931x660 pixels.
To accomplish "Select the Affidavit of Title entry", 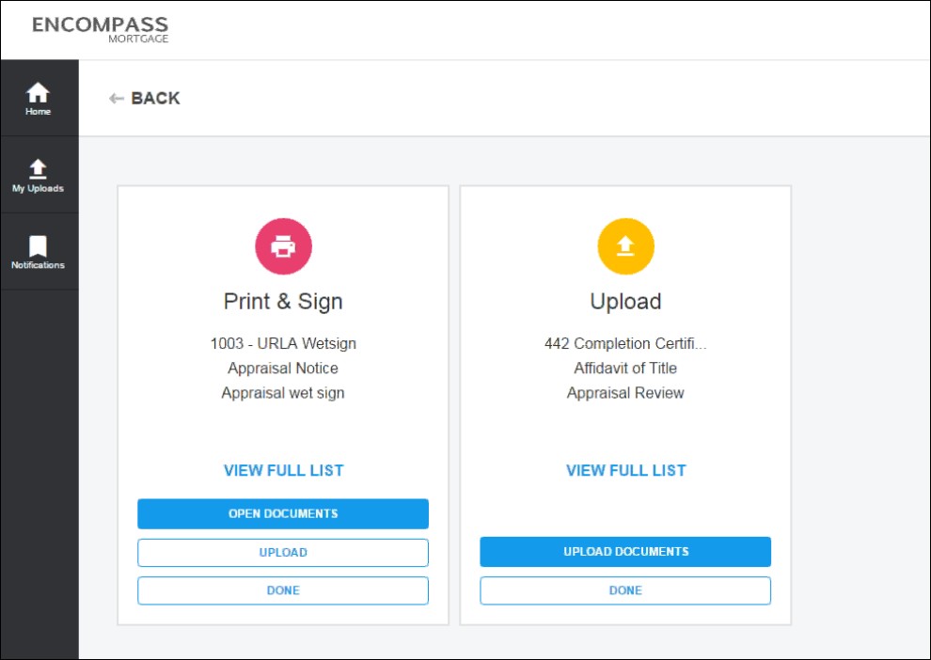I will [x=625, y=368].
